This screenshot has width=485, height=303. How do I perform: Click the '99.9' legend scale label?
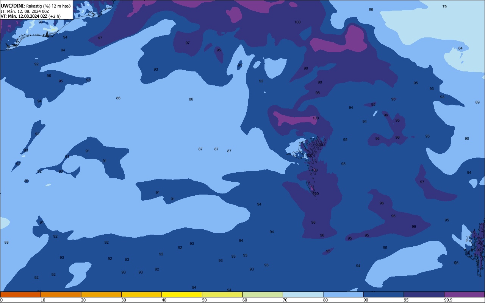pos(448,300)
